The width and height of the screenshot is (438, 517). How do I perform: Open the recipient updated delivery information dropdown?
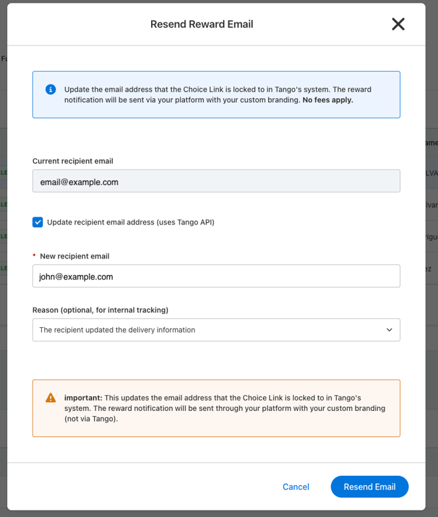[x=216, y=330]
